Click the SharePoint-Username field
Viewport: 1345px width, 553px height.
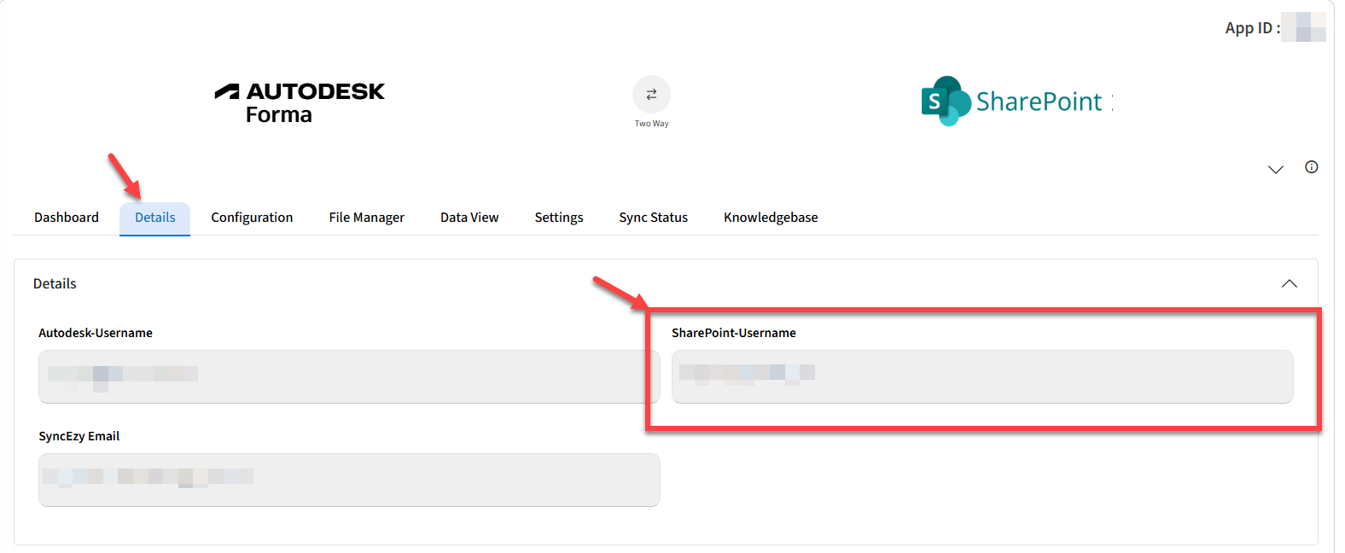pyautogui.click(x=981, y=376)
